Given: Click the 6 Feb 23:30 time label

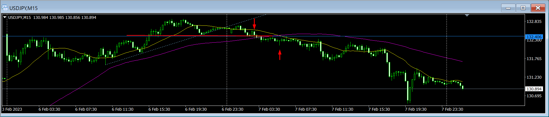Looking at the screenshot, I should pos(233,109).
